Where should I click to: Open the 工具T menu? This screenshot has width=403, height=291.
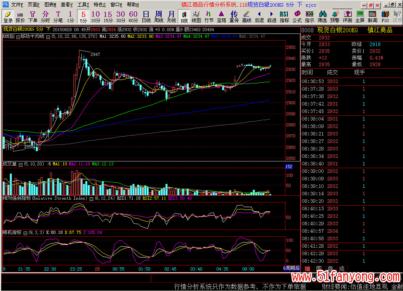[83, 5]
